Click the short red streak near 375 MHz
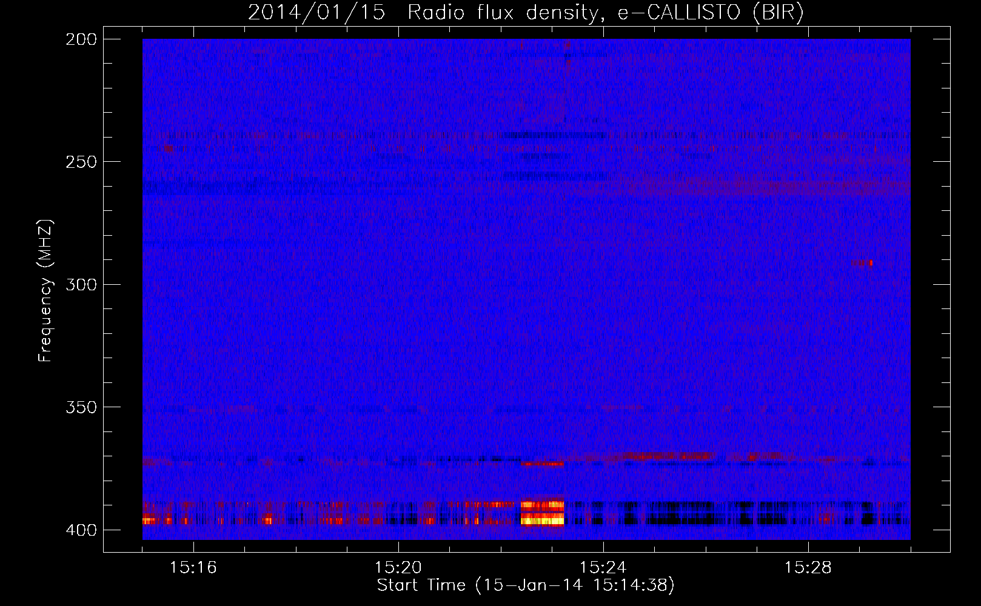The width and height of the screenshot is (981, 606). pyautogui.click(x=543, y=464)
